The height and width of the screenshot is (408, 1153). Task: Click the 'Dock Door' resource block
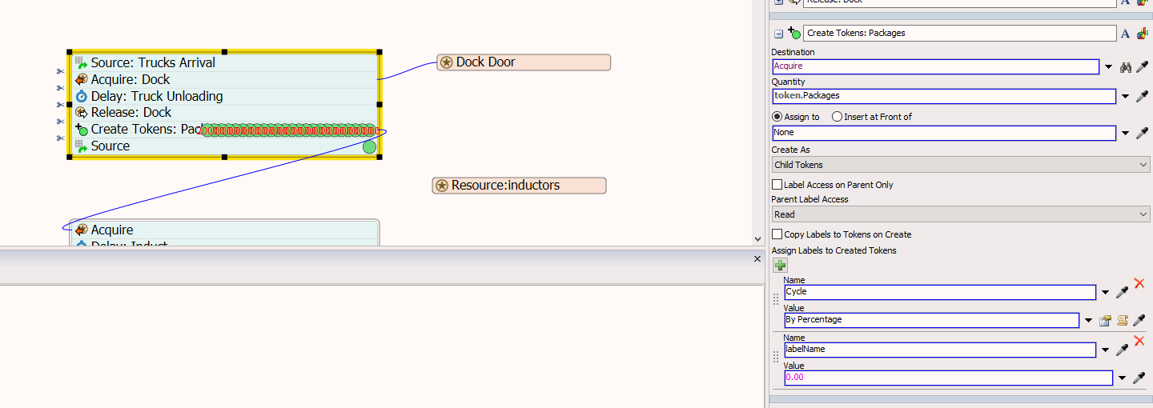click(x=524, y=62)
